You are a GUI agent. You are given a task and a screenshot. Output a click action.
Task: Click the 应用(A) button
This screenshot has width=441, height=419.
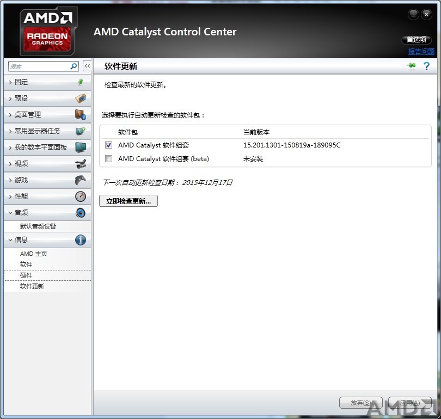click(x=410, y=403)
